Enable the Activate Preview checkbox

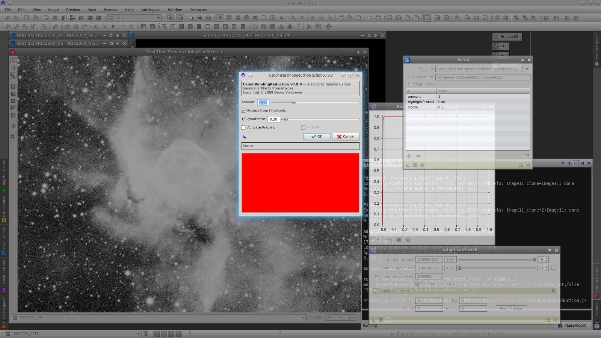(243, 127)
